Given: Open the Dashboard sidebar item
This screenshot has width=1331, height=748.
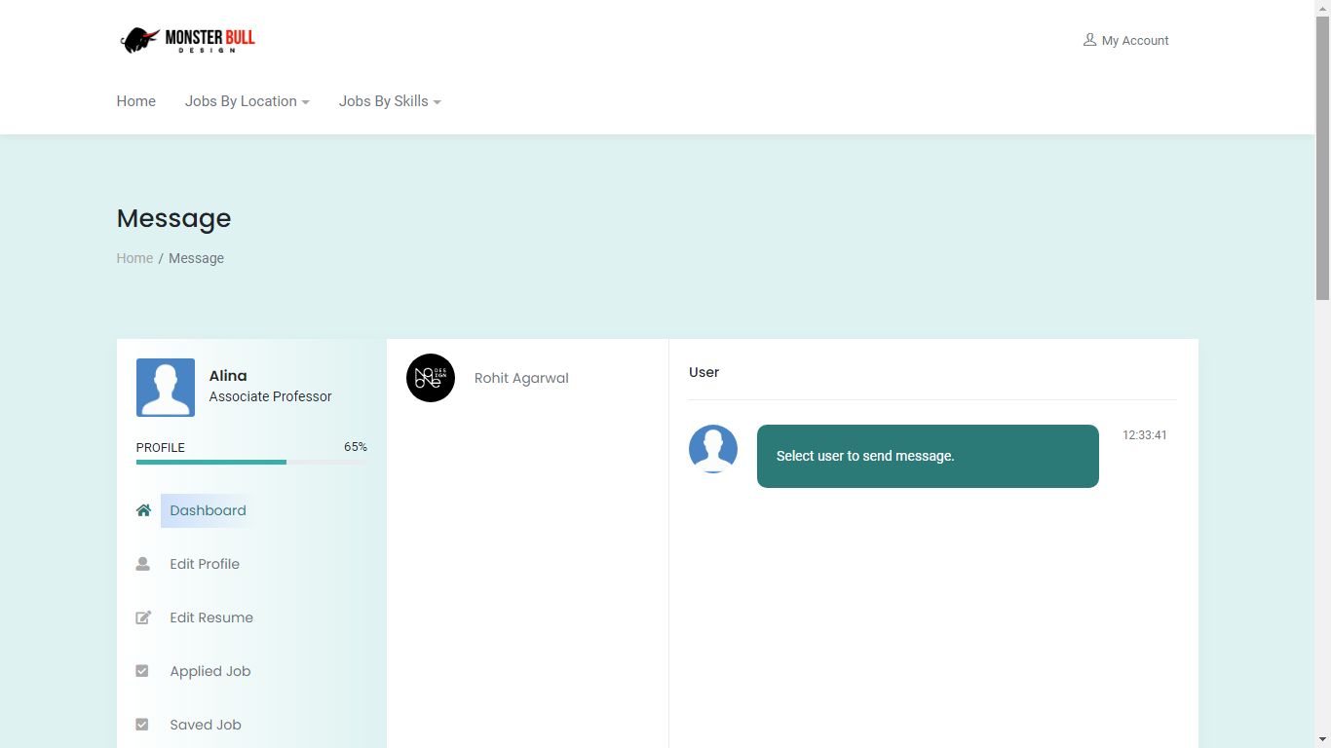Looking at the screenshot, I should click(x=208, y=510).
